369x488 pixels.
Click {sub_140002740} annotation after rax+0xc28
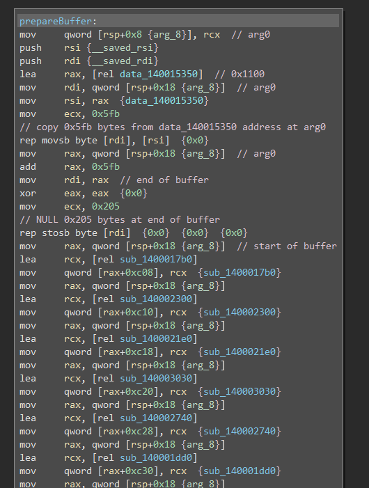tap(240, 432)
